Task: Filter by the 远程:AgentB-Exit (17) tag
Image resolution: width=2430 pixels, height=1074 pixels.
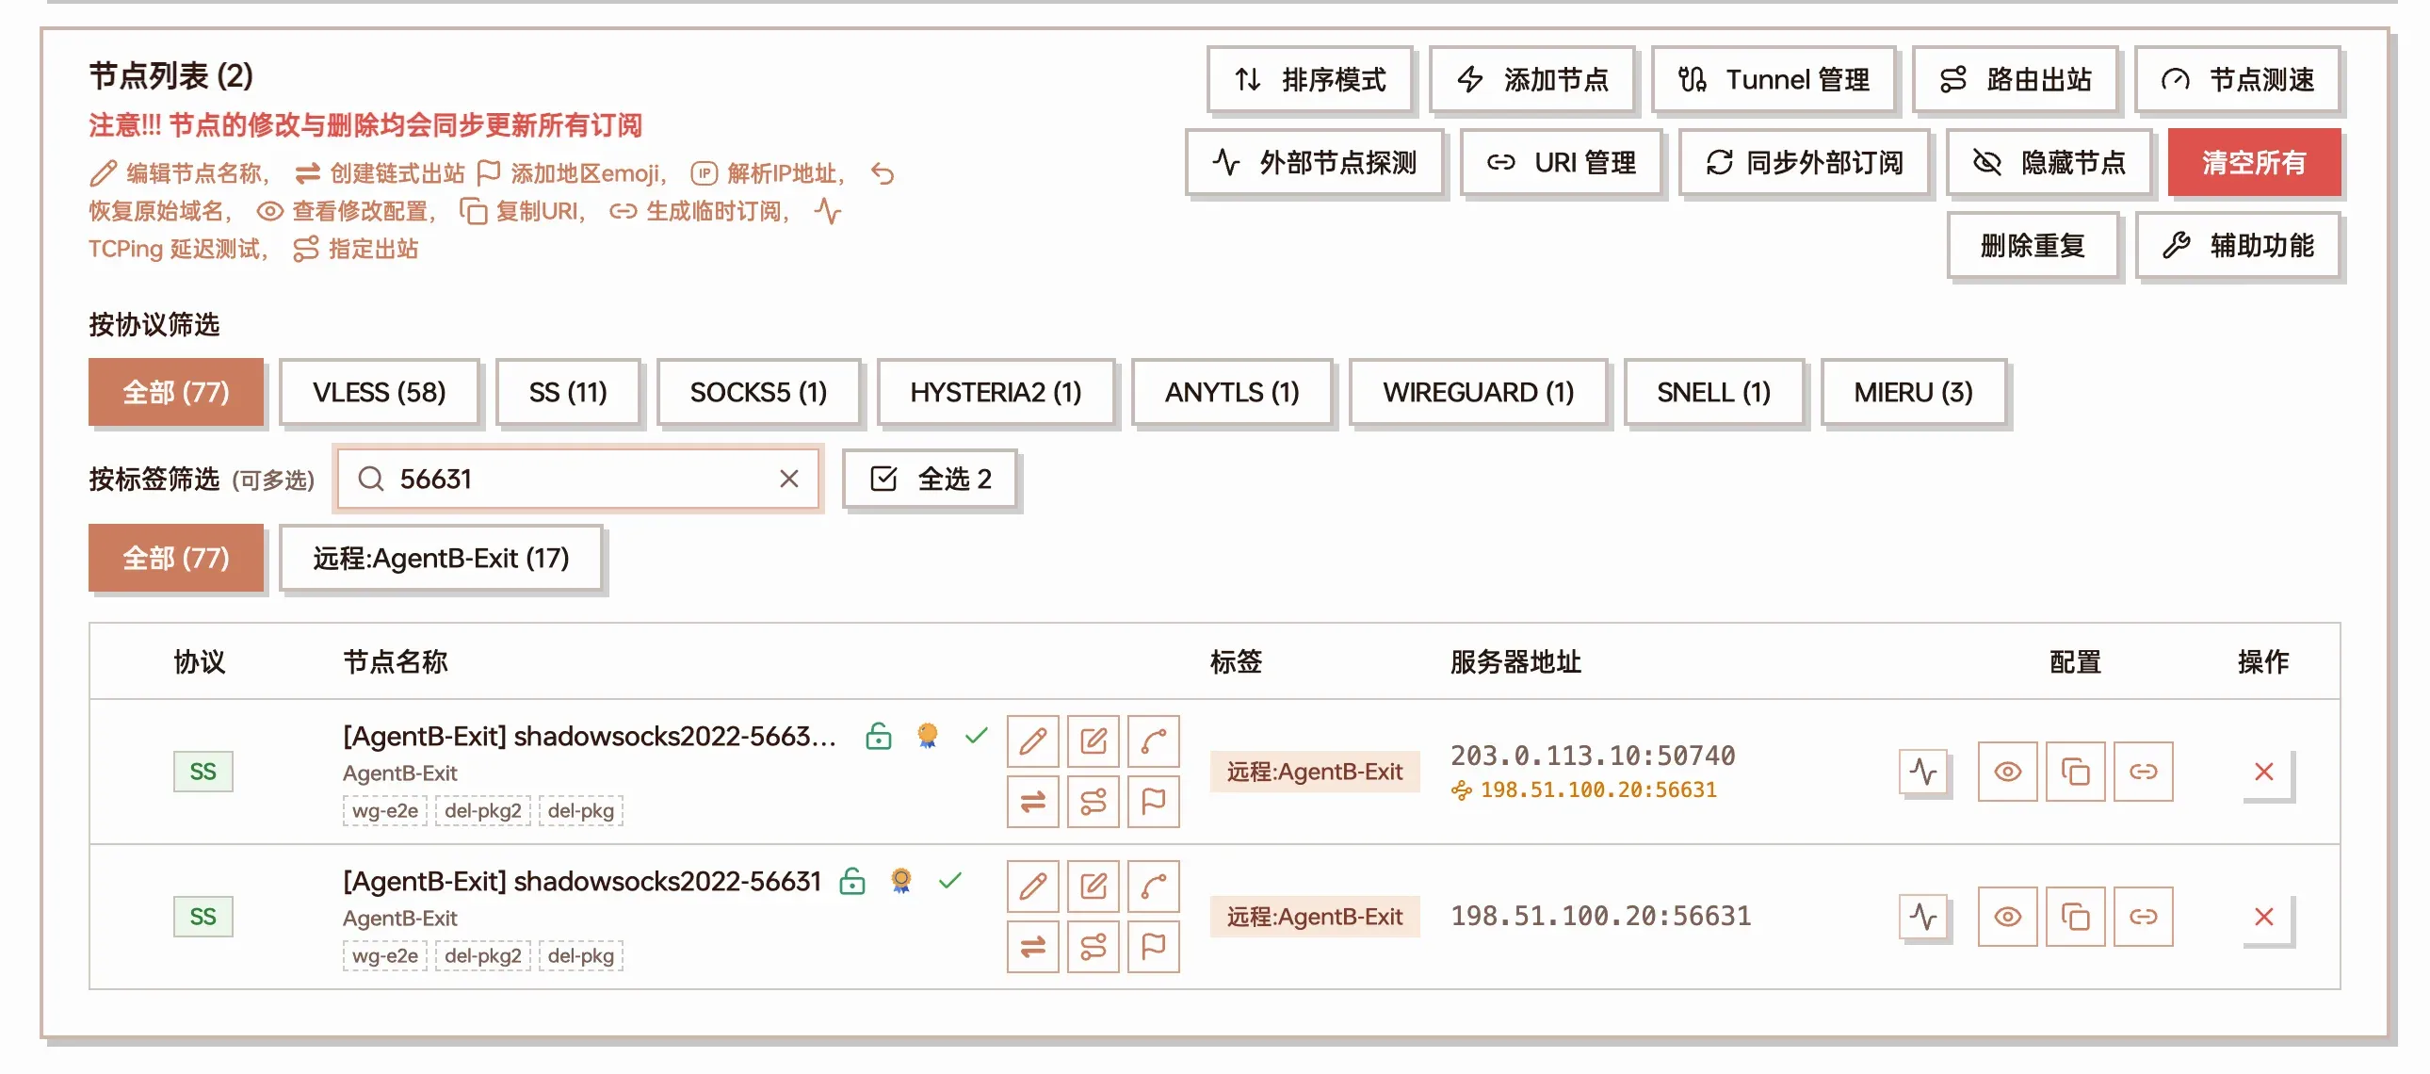Action: pos(441,559)
